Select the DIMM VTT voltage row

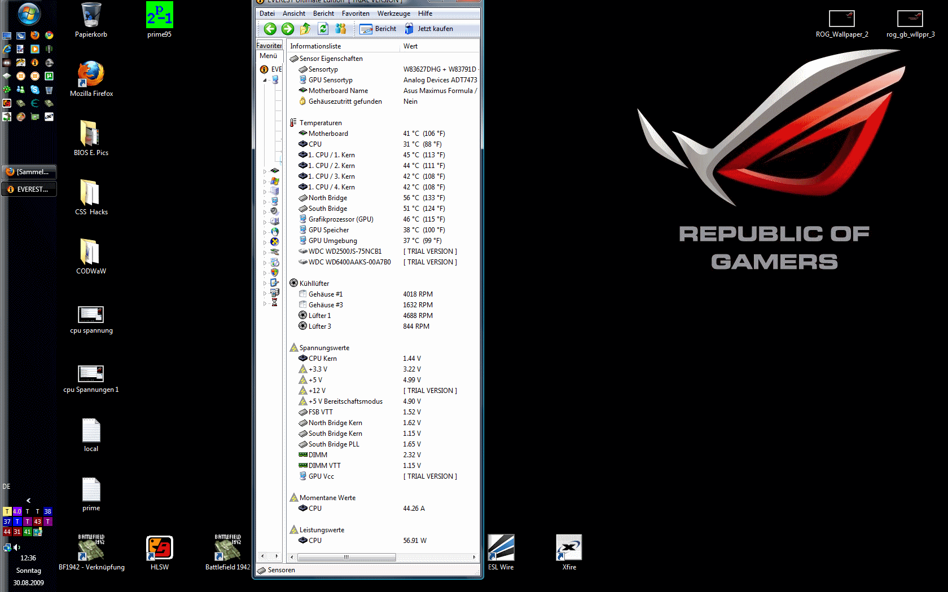click(x=384, y=466)
